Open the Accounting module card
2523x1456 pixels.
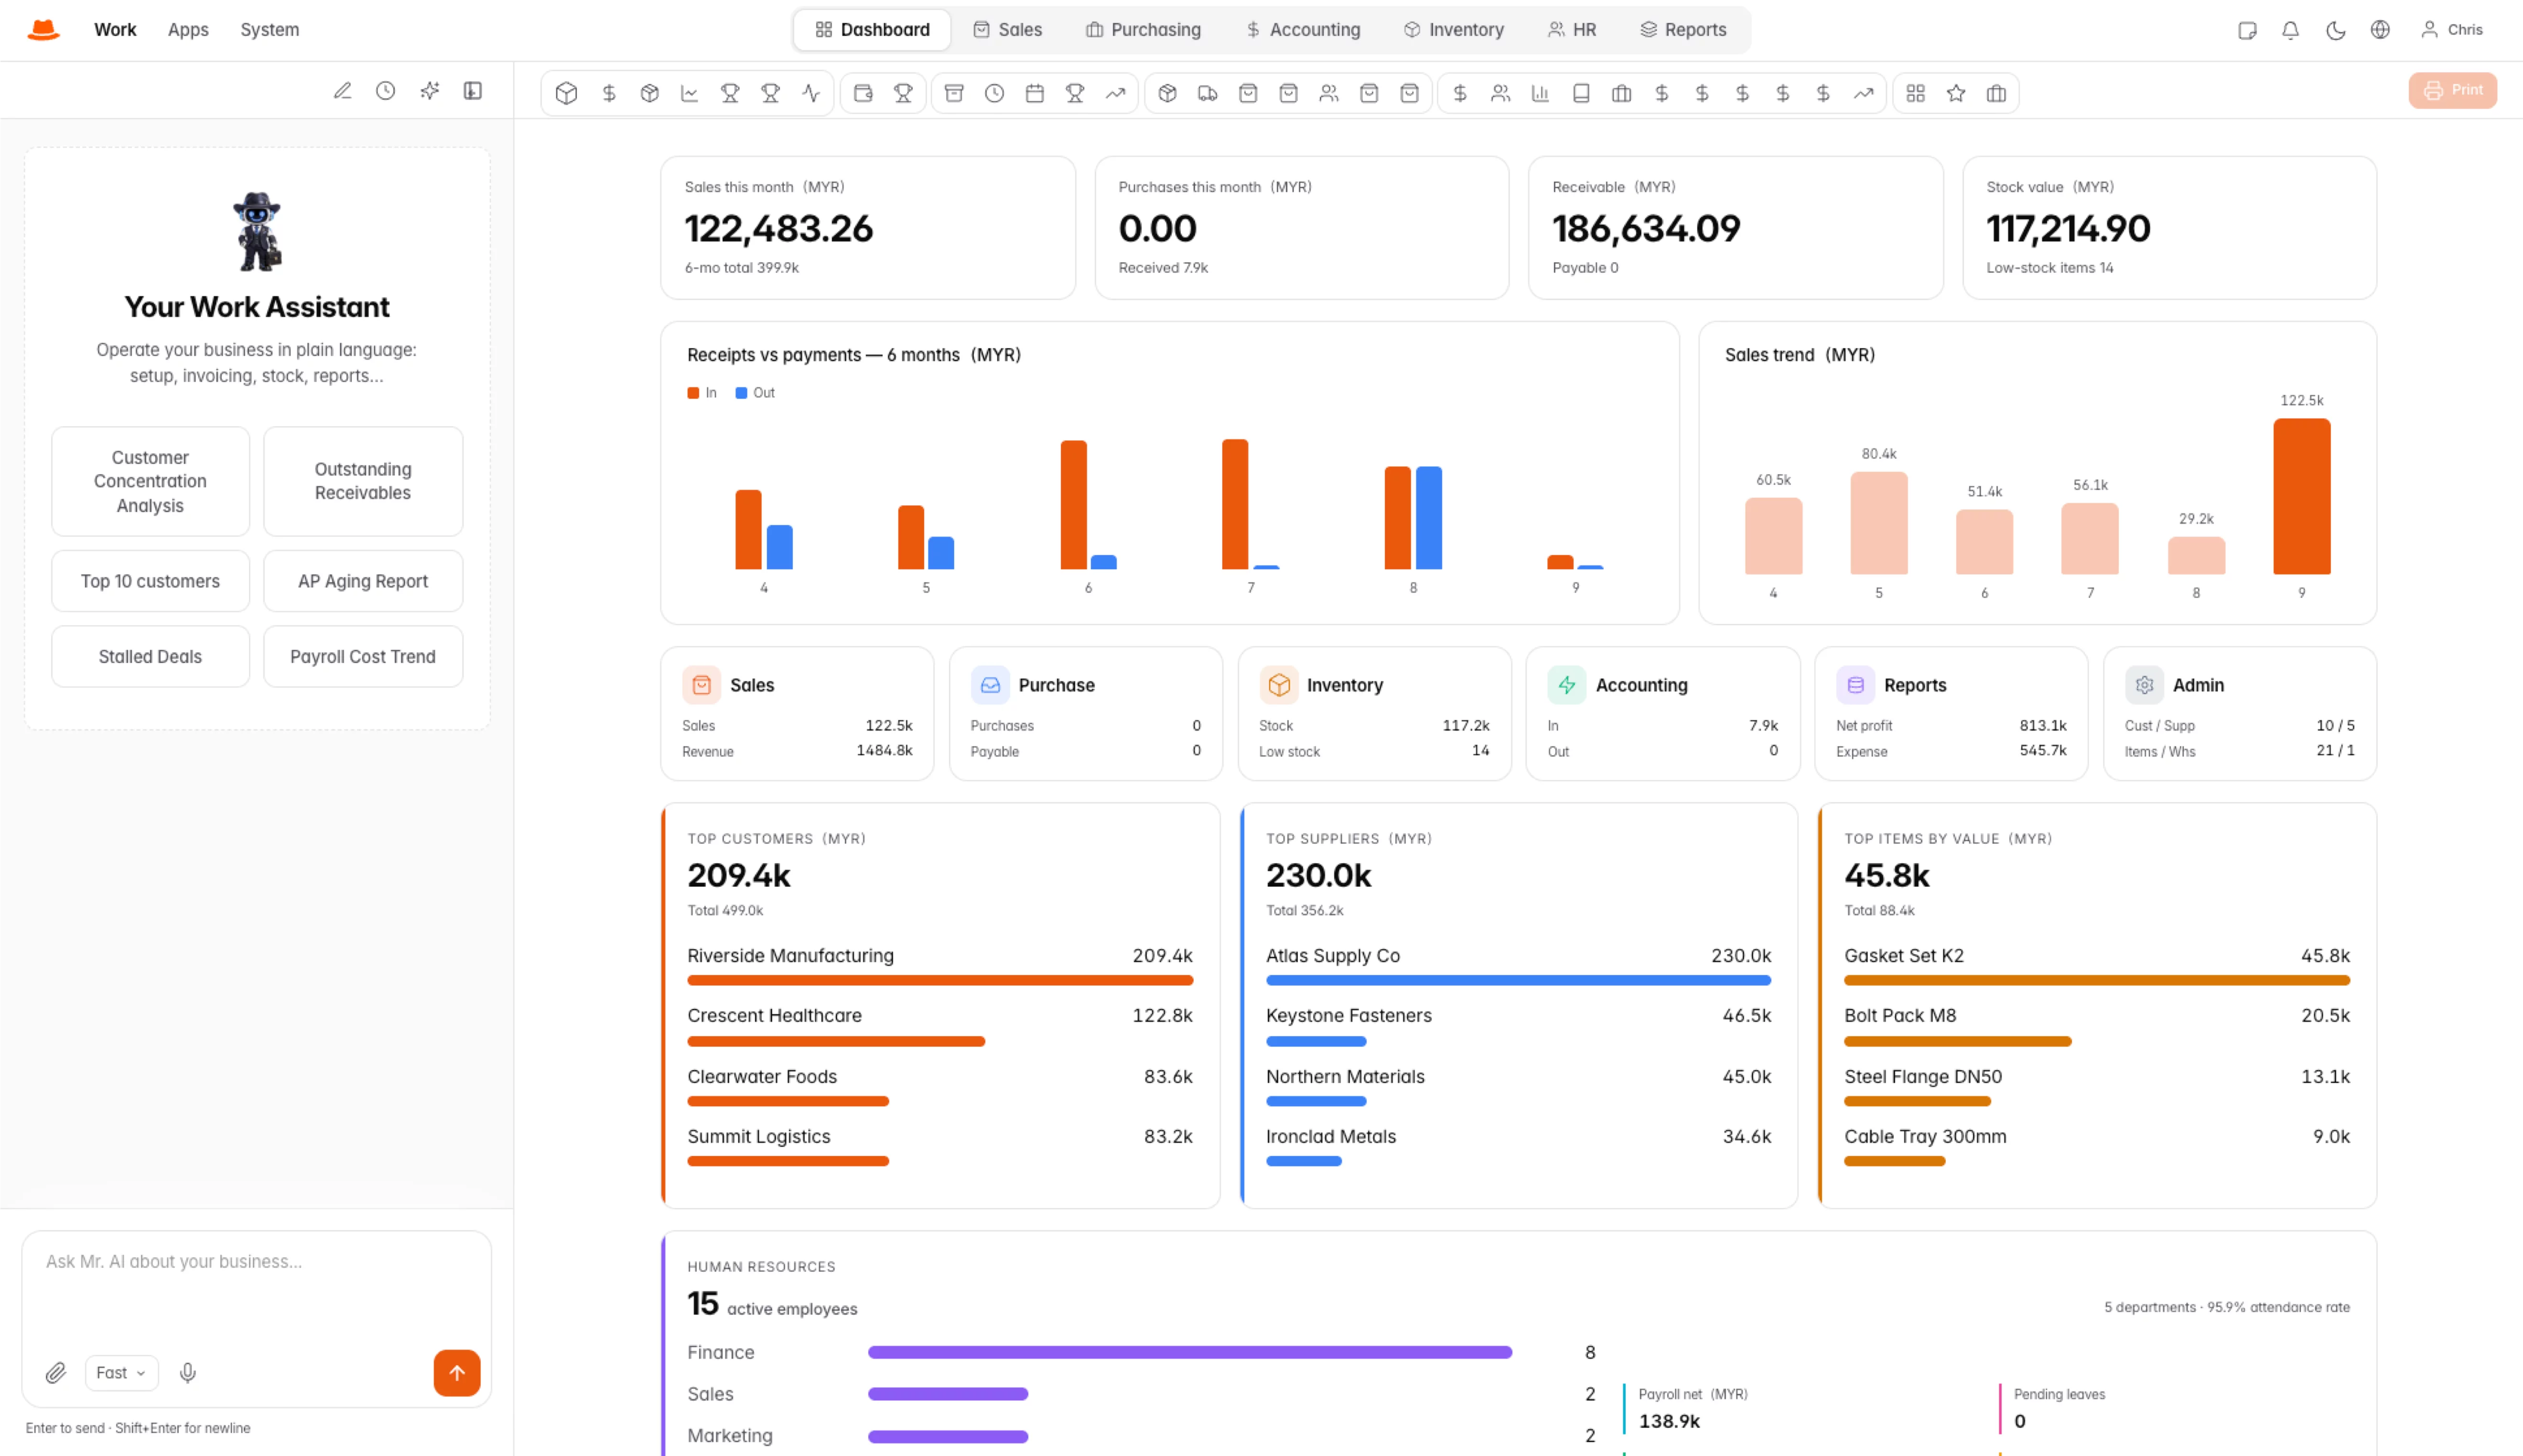1662,713
